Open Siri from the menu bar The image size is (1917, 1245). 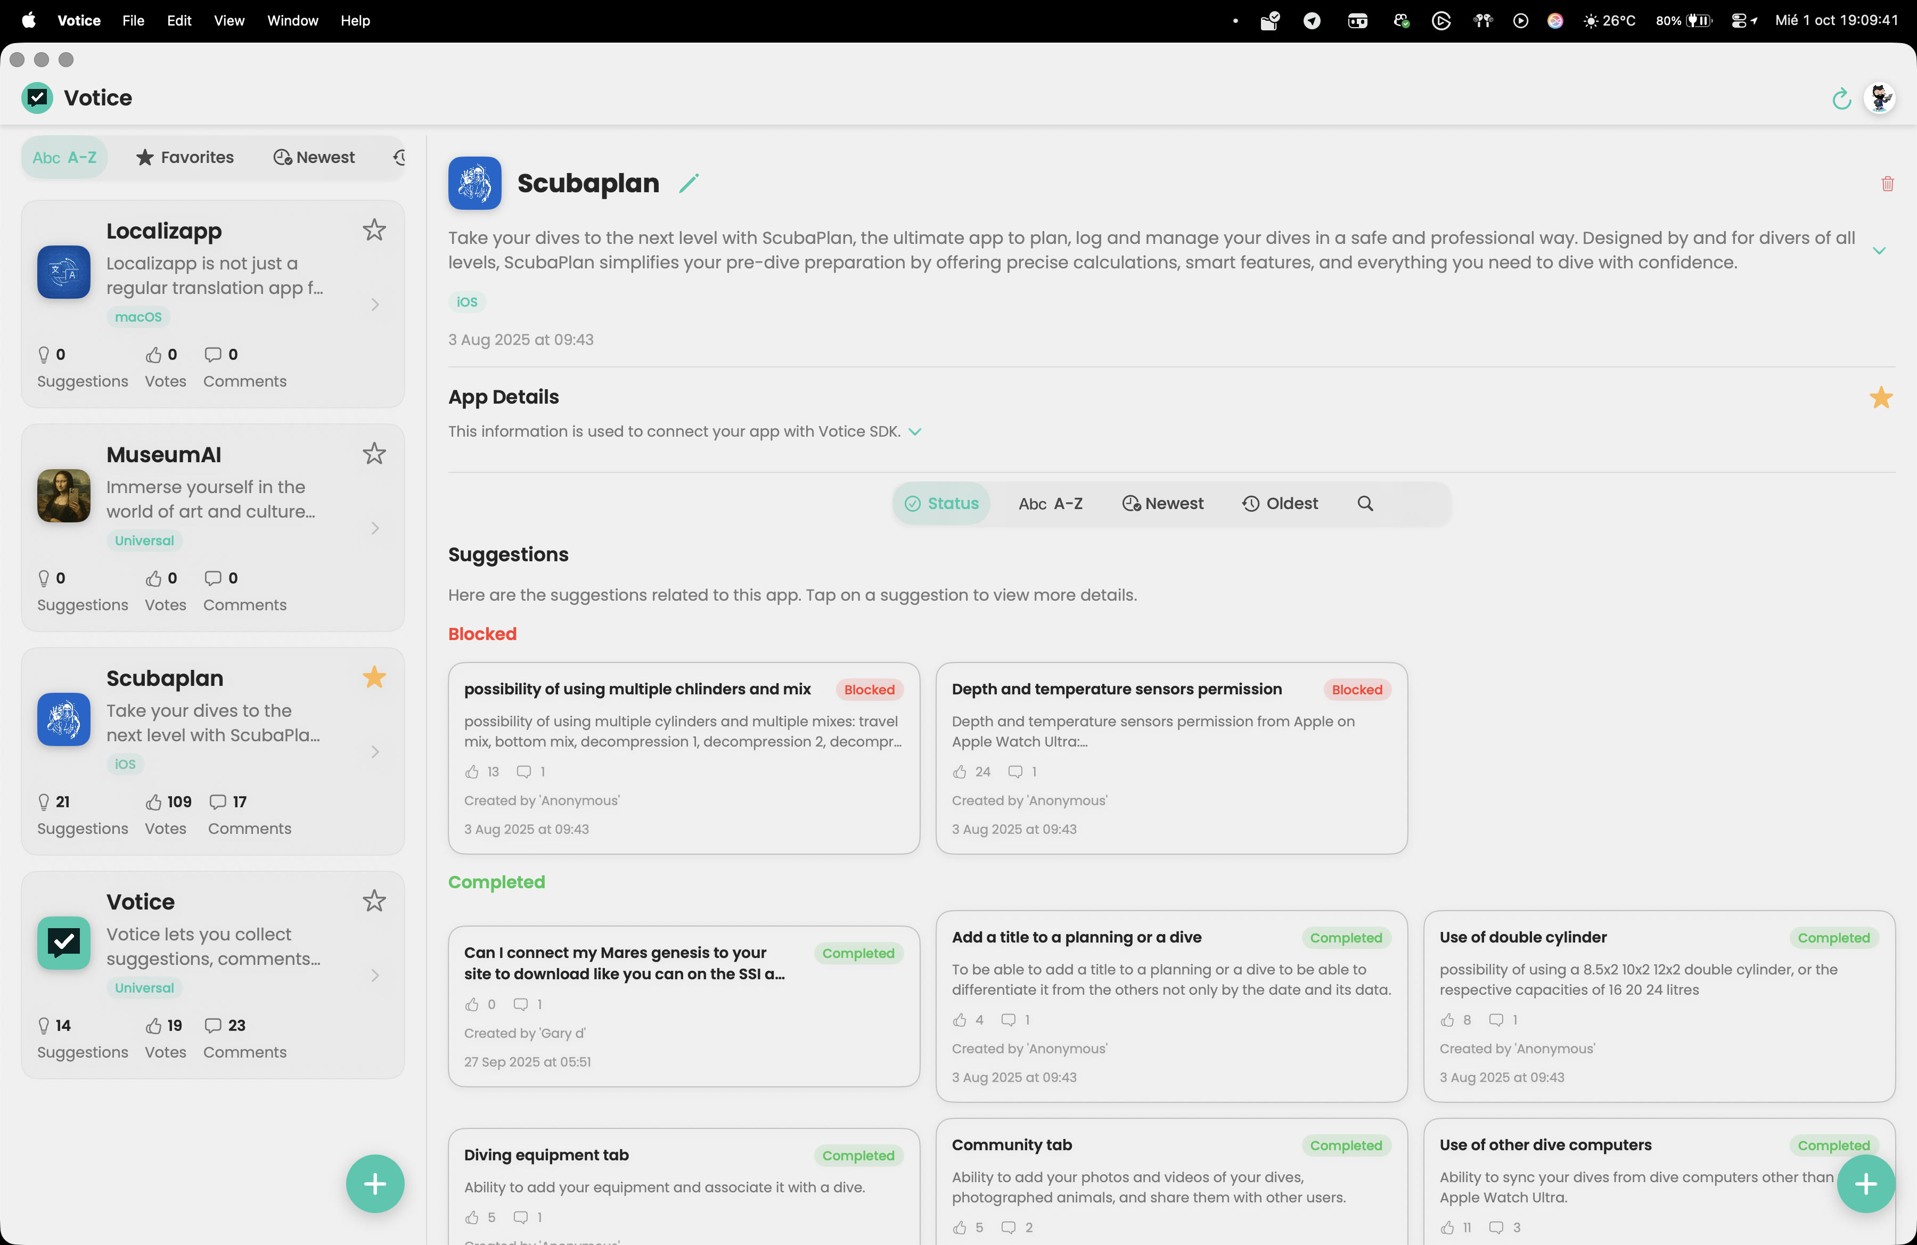click(1554, 21)
